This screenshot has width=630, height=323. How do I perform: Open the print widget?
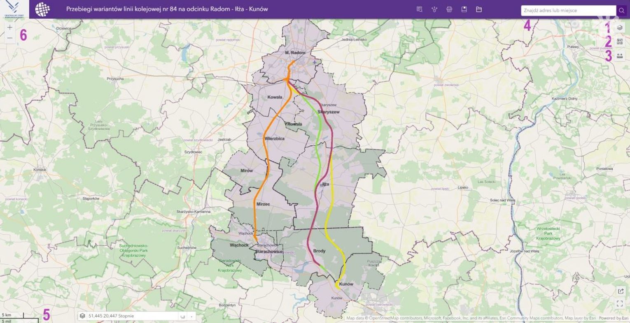(x=449, y=9)
